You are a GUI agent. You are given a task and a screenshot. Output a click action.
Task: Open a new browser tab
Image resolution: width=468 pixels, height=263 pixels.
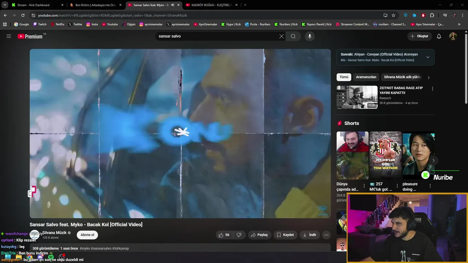(245, 5)
